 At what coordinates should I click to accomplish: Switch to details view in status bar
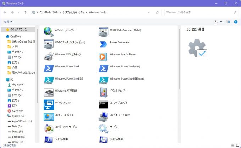[233, 145]
